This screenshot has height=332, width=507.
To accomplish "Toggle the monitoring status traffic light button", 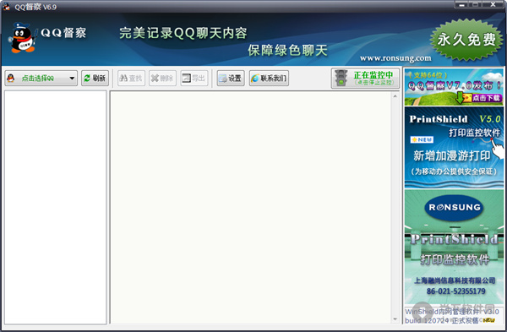I will click(365, 79).
